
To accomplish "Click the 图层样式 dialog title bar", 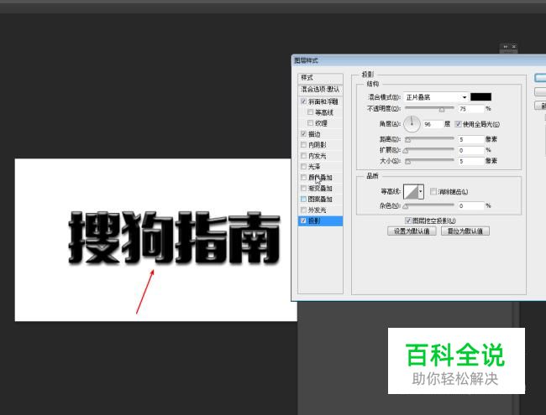I will pos(418,60).
